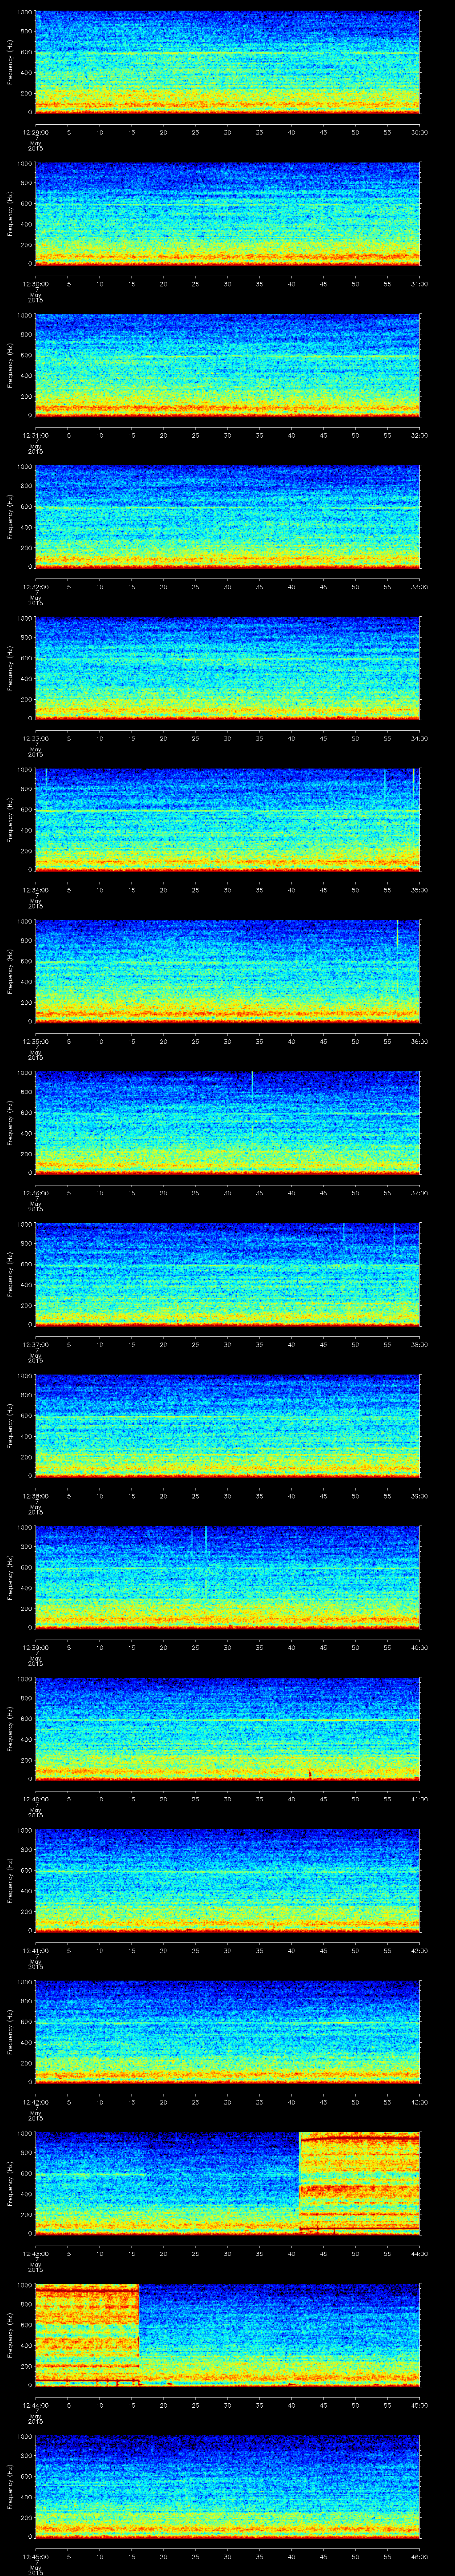Click the red broadband noise burst in 12:43:00 spectrogram
Viewport: 455px width, 2576px height.
tap(360, 2183)
